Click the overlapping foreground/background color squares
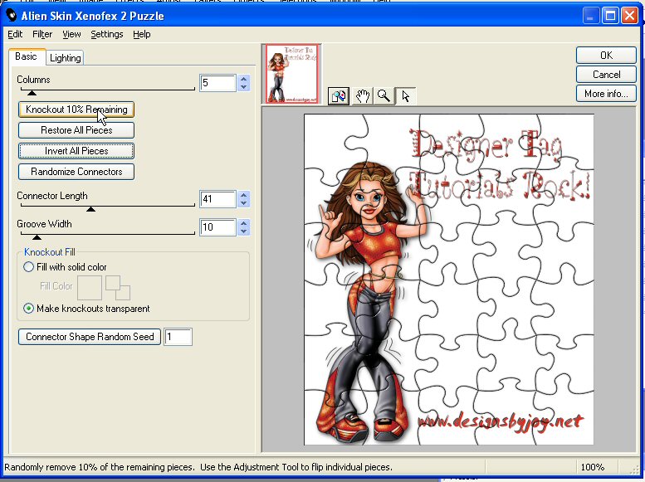The height and width of the screenshot is (482, 645). point(118,288)
